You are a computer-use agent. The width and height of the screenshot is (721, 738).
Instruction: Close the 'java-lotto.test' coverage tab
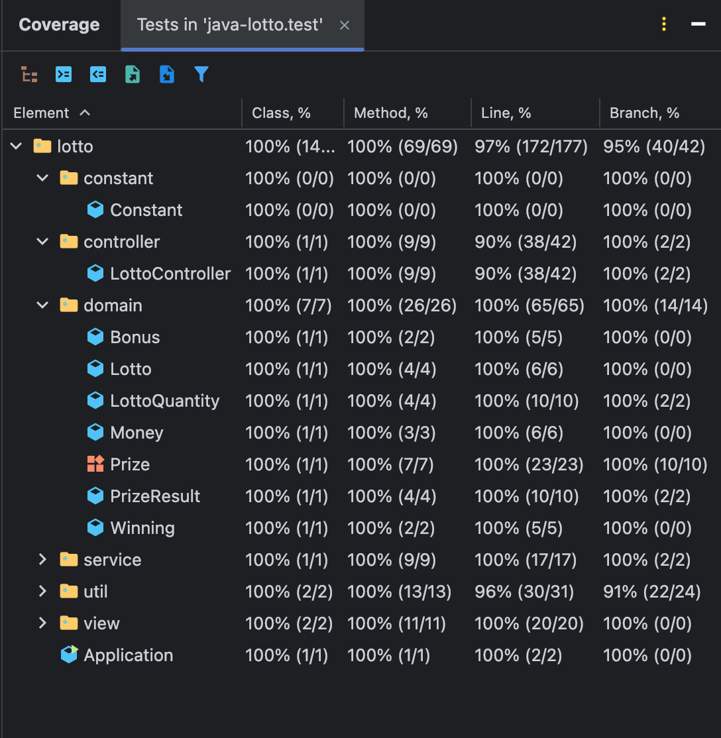click(345, 25)
